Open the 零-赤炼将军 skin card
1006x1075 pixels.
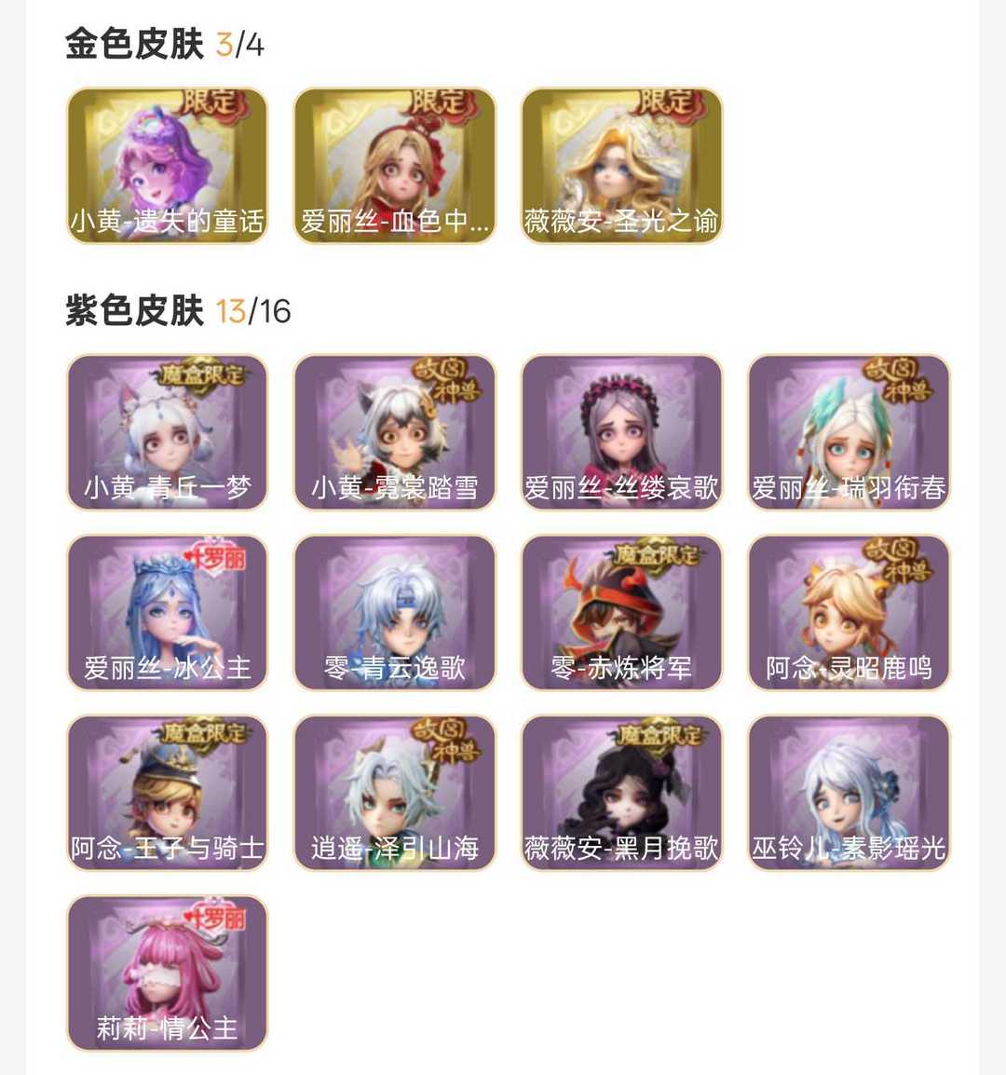pyautogui.click(x=622, y=612)
